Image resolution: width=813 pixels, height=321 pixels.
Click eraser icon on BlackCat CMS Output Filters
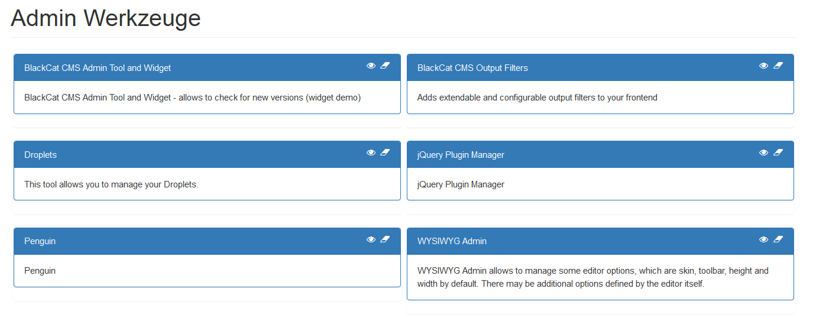point(778,66)
